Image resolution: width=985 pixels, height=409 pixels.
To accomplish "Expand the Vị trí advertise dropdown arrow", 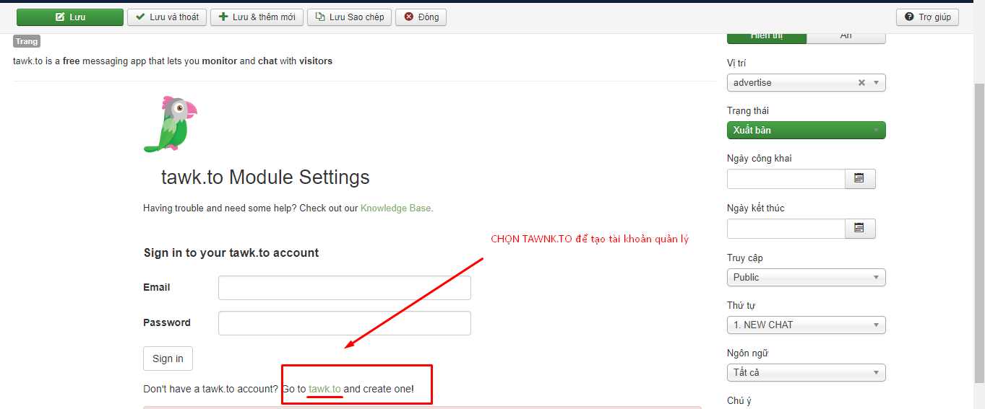I will coord(877,83).
